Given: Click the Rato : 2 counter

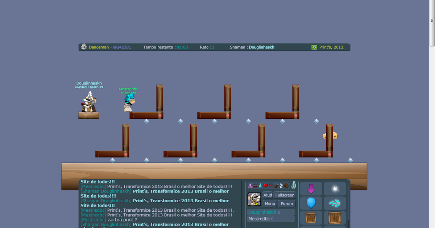Looking at the screenshot, I should point(207,47).
